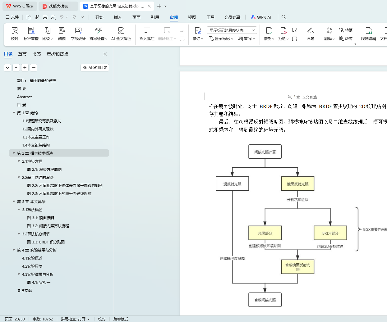Click the search magnifier icon in menu bar

pyautogui.click(x=284, y=17)
